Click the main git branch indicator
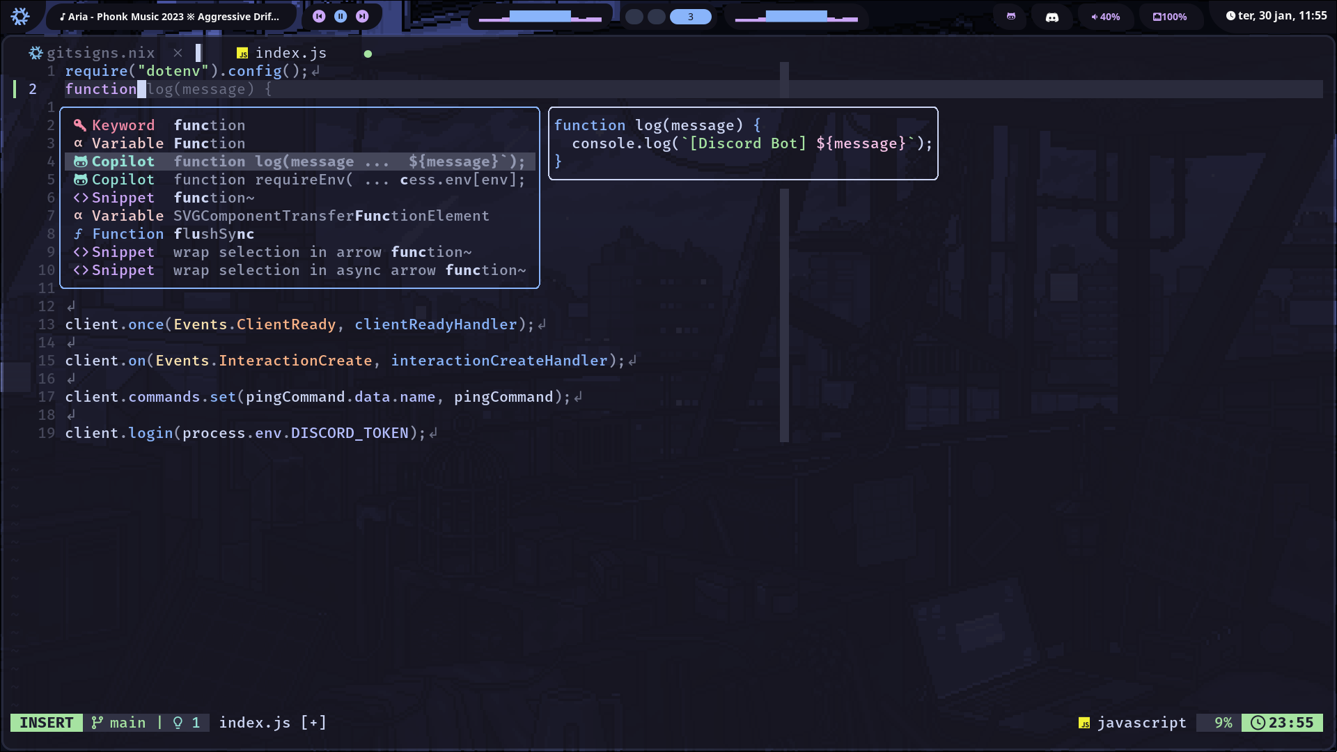 tap(119, 723)
